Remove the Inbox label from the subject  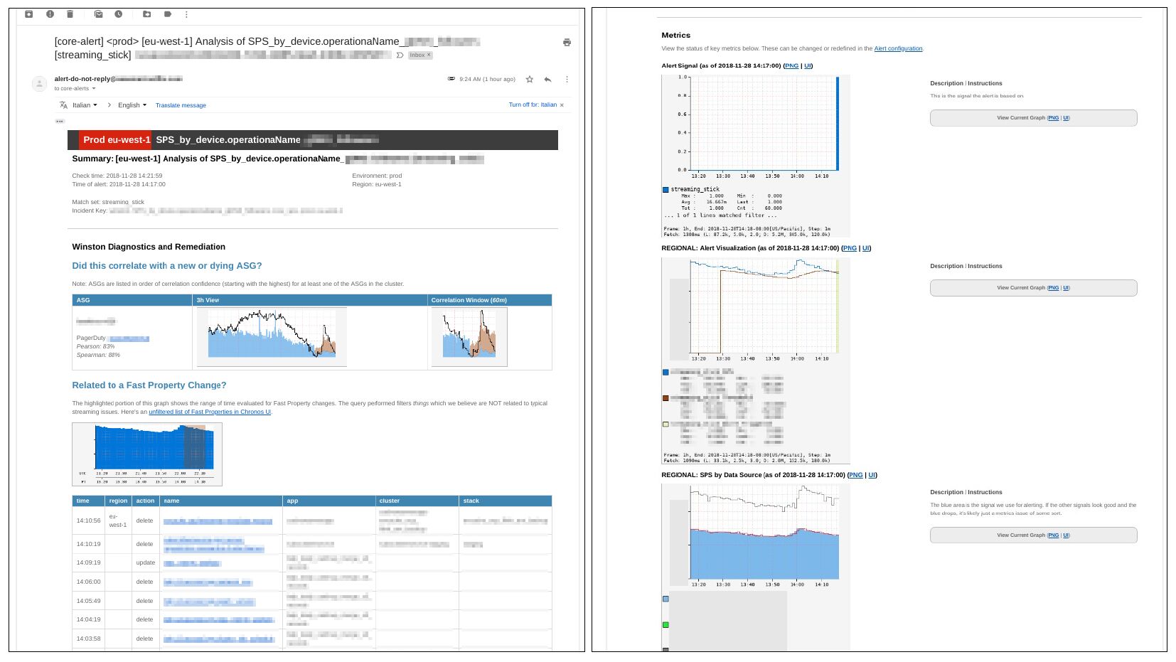tap(429, 55)
